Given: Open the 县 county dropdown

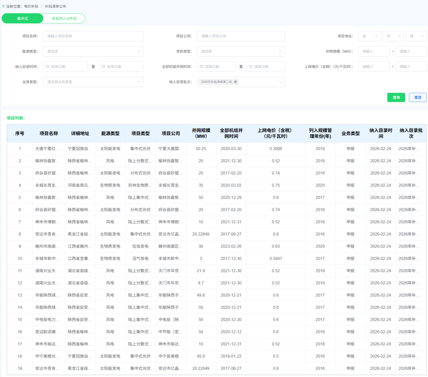Looking at the screenshot, I should pos(416,36).
